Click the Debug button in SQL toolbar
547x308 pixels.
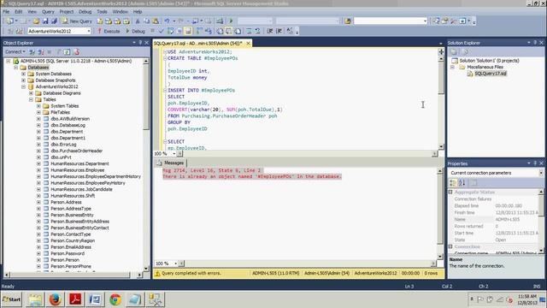135,31
